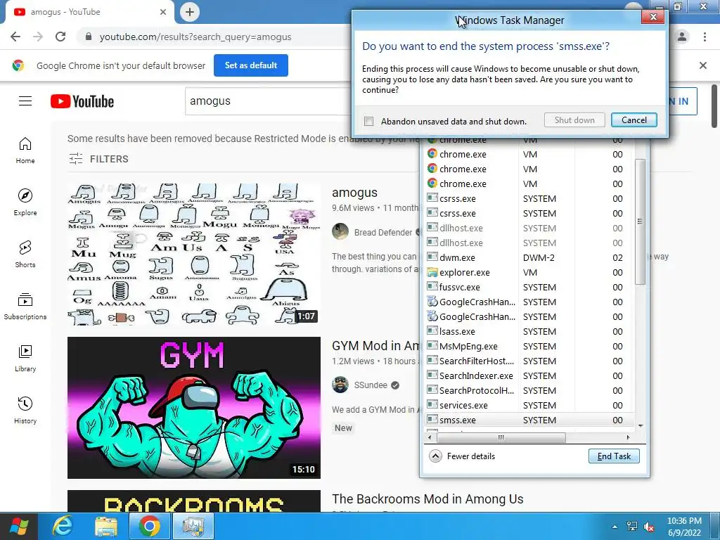Select the fussvc.exe process row
This screenshot has width=720, height=540.
tap(528, 287)
